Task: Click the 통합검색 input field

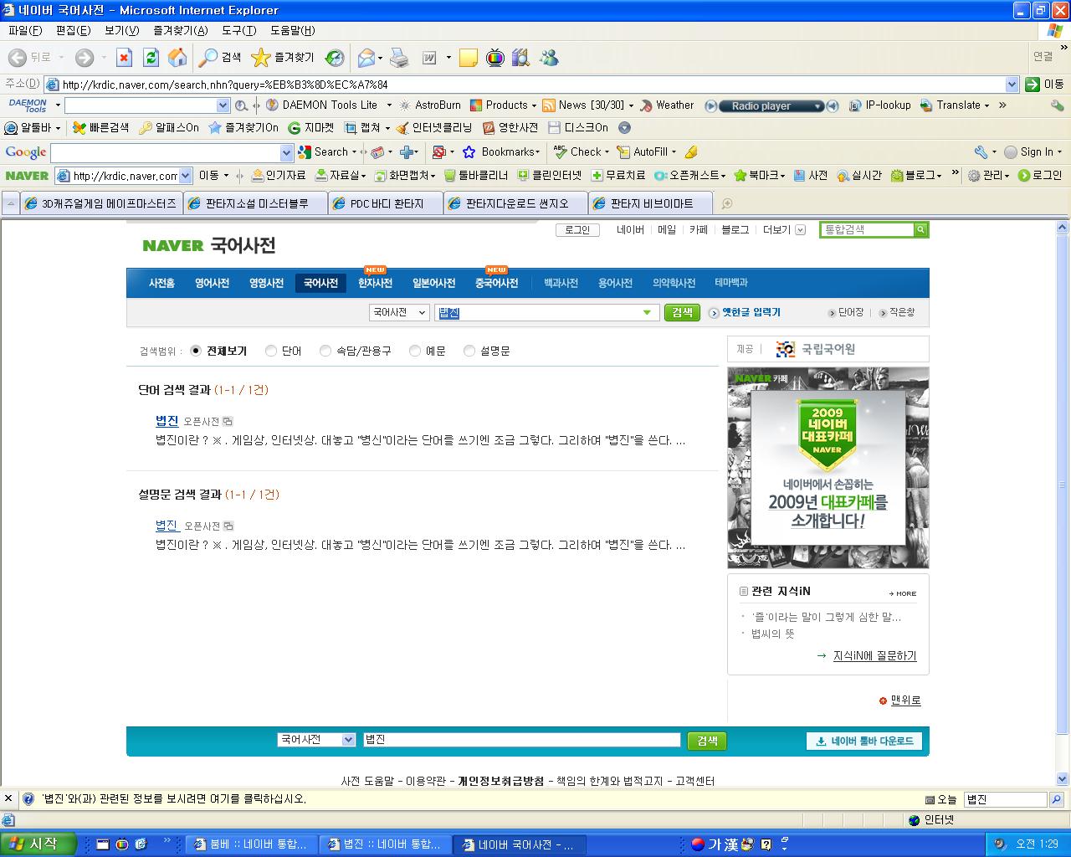Action: pos(867,229)
